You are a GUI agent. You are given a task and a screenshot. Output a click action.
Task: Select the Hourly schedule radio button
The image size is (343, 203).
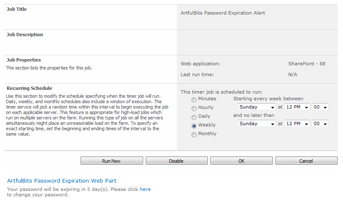194,109
